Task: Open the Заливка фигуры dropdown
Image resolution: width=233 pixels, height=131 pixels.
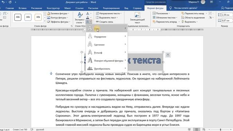Action: [x=58, y=13]
